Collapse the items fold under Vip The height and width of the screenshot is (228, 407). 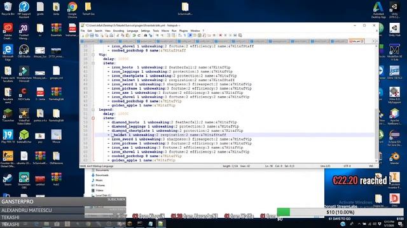coord(93,63)
